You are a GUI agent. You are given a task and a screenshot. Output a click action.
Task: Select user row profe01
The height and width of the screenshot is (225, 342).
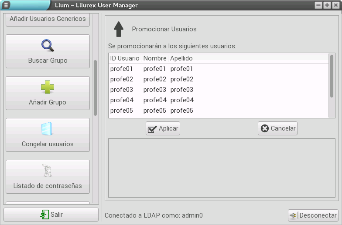pos(218,69)
